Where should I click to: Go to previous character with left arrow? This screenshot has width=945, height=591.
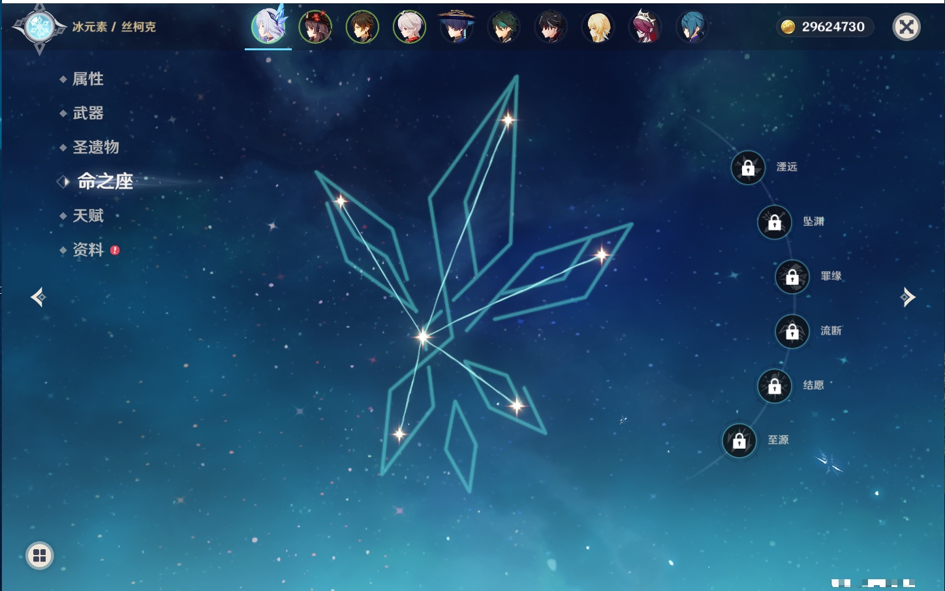[x=38, y=297]
